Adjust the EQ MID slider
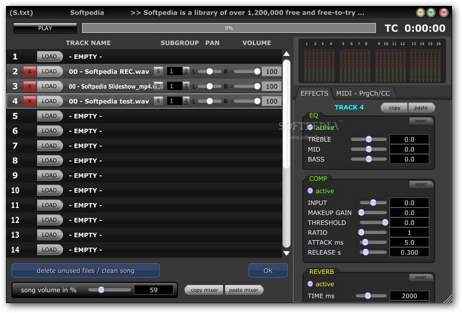Viewport: 462px width, 313px height. [x=369, y=149]
